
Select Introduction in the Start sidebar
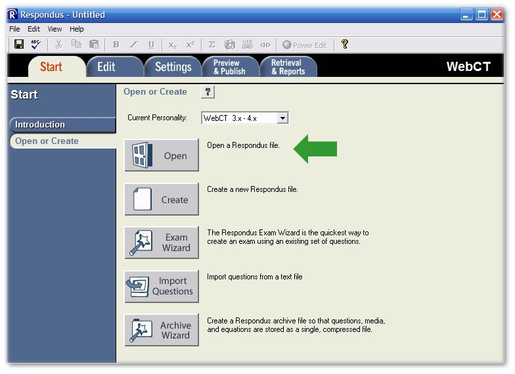point(40,125)
